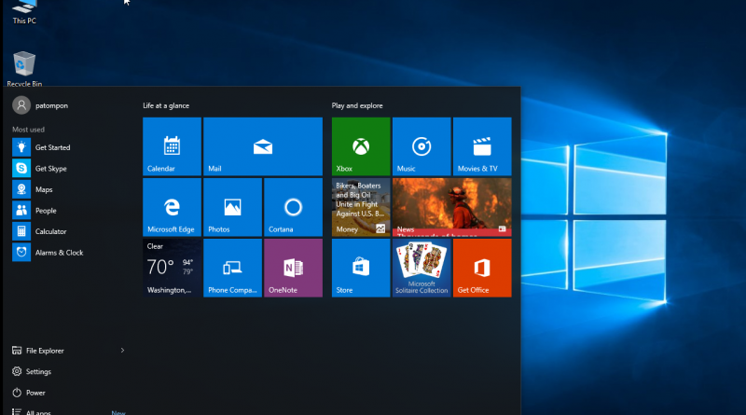Click the patompon user account
The height and width of the screenshot is (415, 746).
point(40,105)
